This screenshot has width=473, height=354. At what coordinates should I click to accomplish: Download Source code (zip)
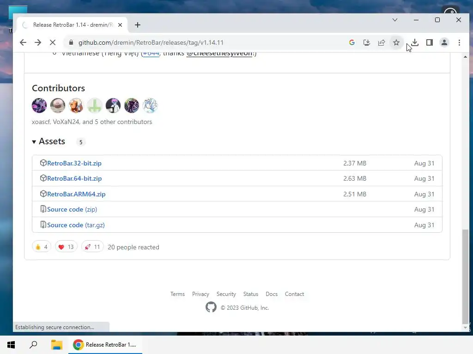pos(72,210)
